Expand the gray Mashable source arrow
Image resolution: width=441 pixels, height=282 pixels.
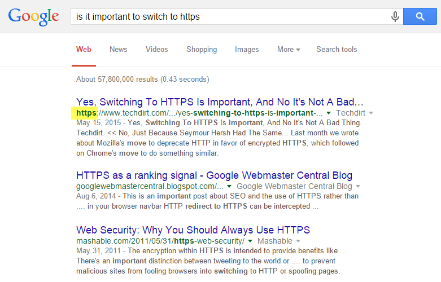click(x=296, y=241)
